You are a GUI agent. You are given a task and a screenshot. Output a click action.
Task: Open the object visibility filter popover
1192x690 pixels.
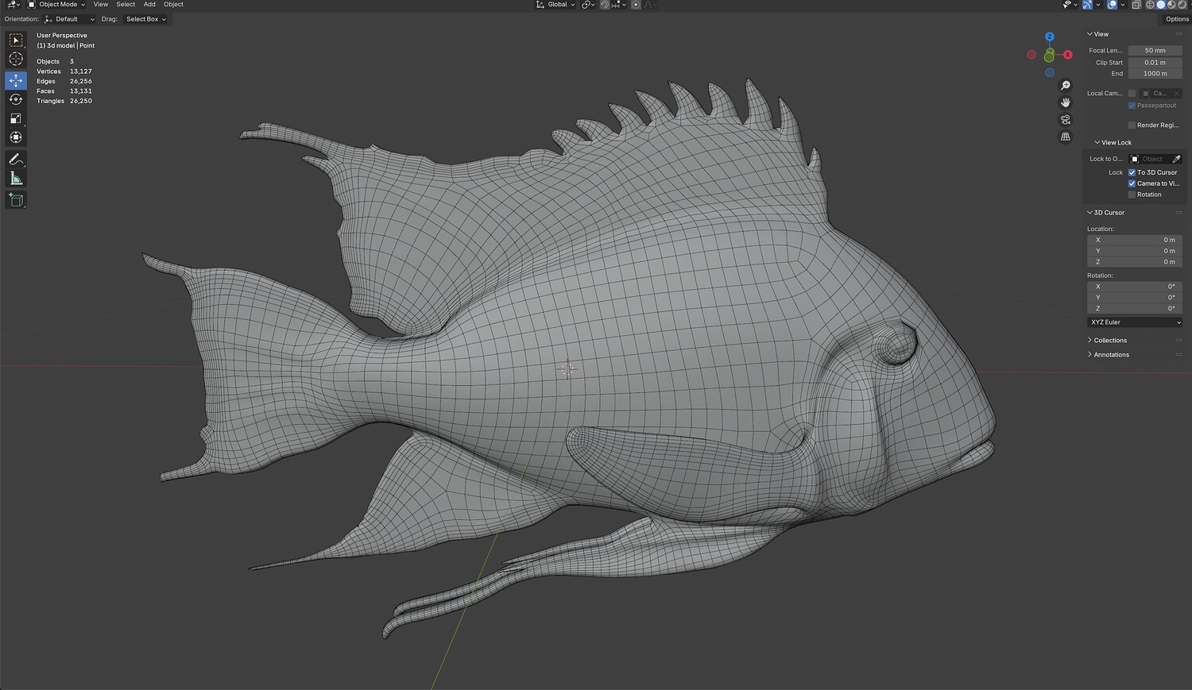[1070, 5]
